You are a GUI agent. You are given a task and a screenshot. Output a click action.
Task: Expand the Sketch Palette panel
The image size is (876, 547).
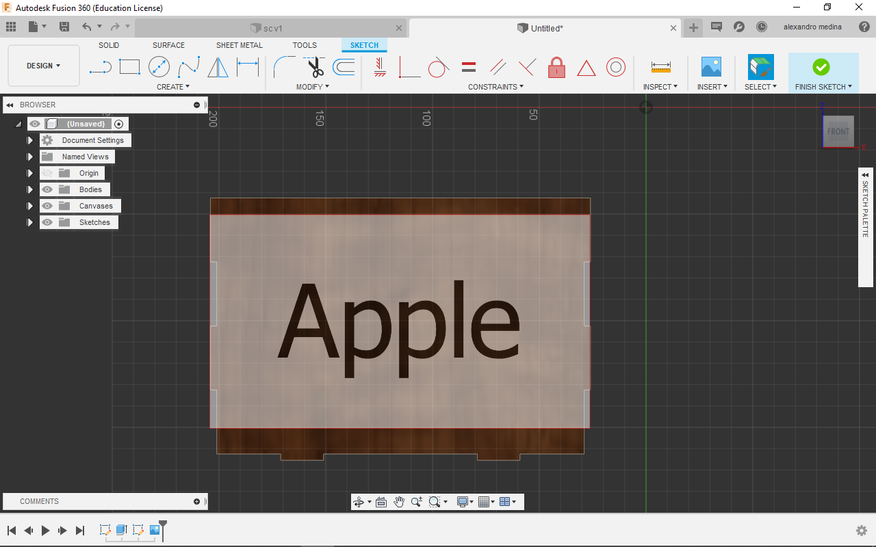pos(865,175)
